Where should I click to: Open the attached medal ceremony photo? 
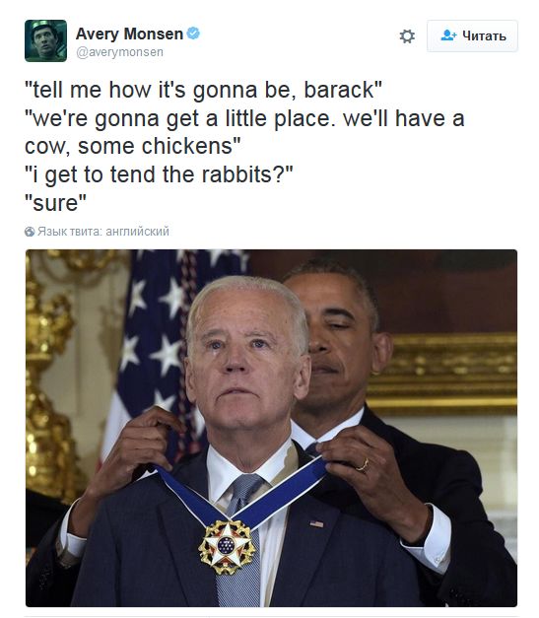(x=271, y=428)
